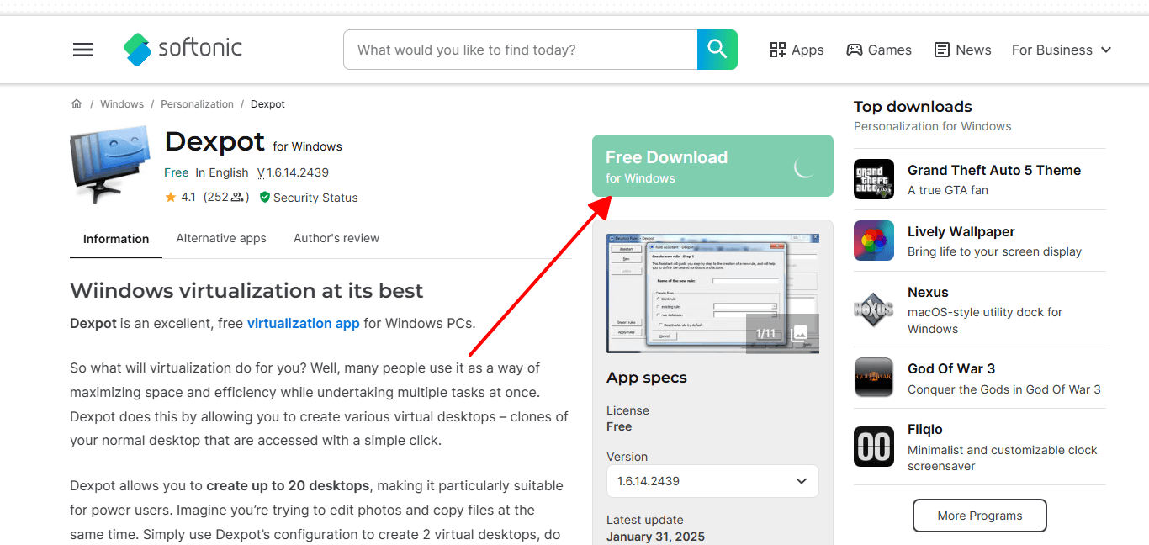Click the search magnifier button

[717, 50]
